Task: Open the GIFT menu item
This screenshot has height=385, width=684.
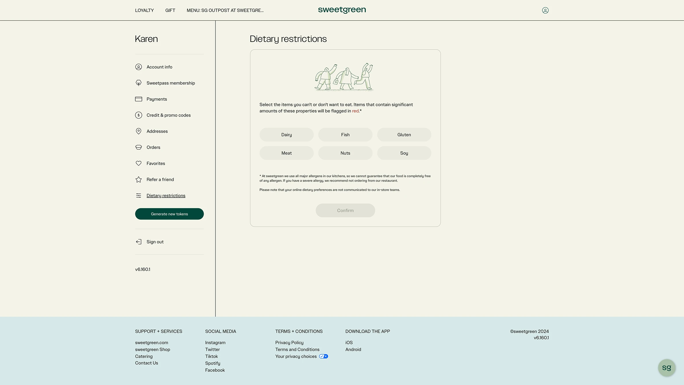Action: tap(170, 10)
